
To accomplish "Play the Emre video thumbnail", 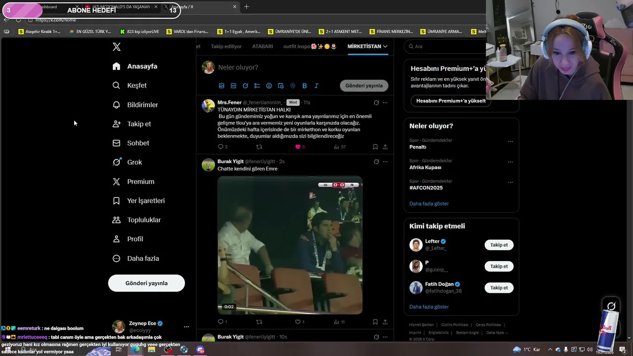I will point(290,245).
